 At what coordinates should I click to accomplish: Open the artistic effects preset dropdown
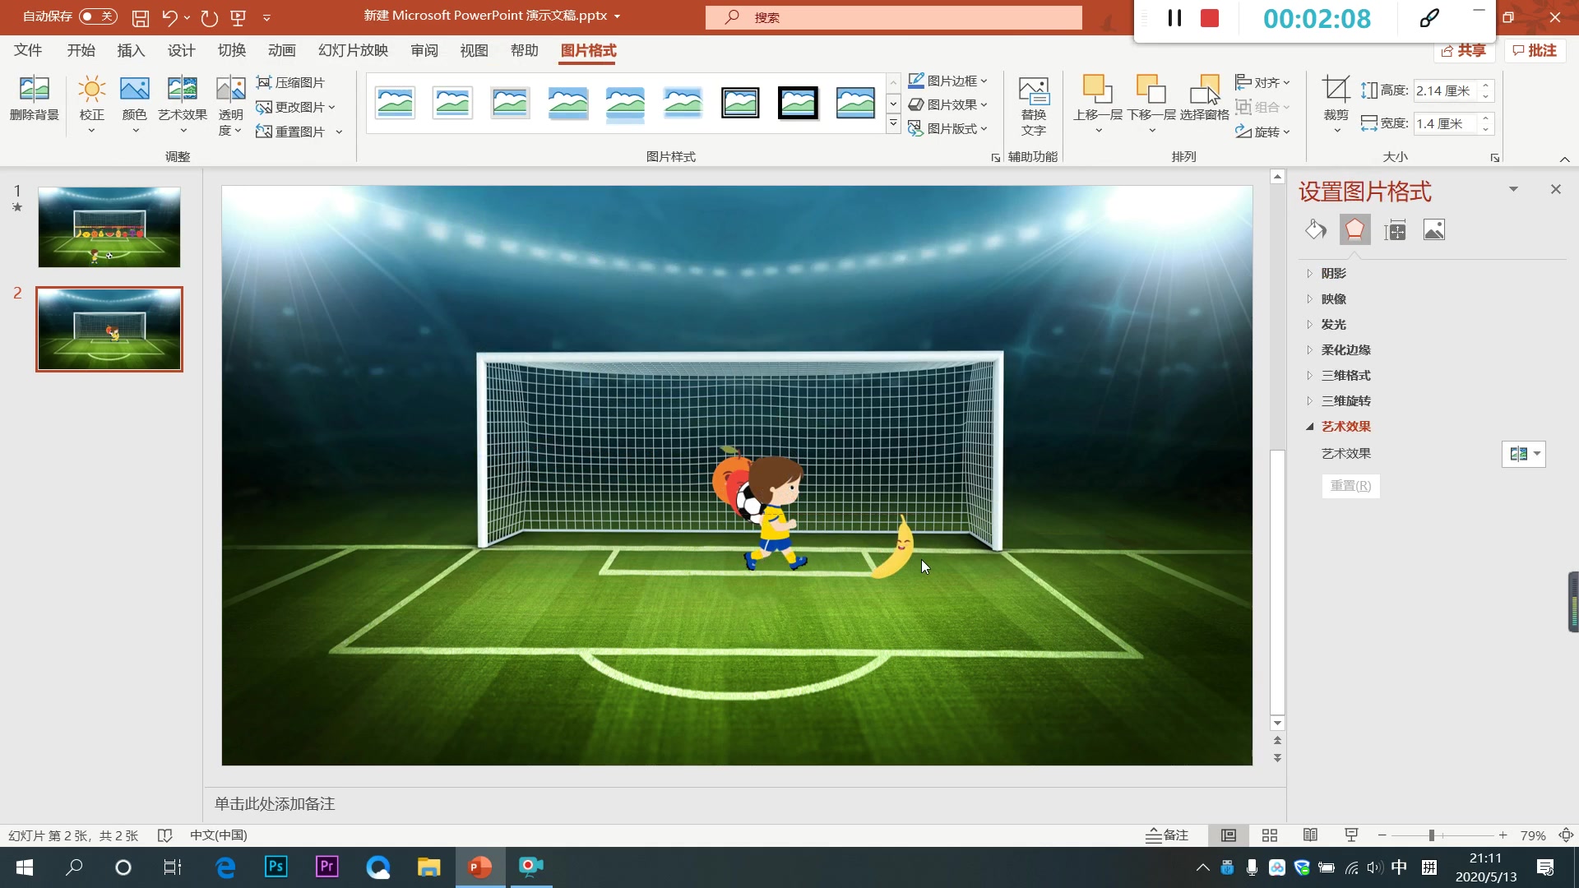point(1523,454)
